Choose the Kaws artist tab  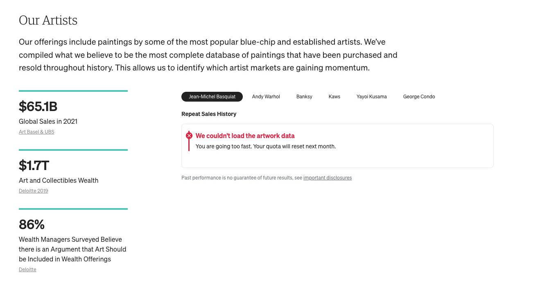pyautogui.click(x=334, y=97)
